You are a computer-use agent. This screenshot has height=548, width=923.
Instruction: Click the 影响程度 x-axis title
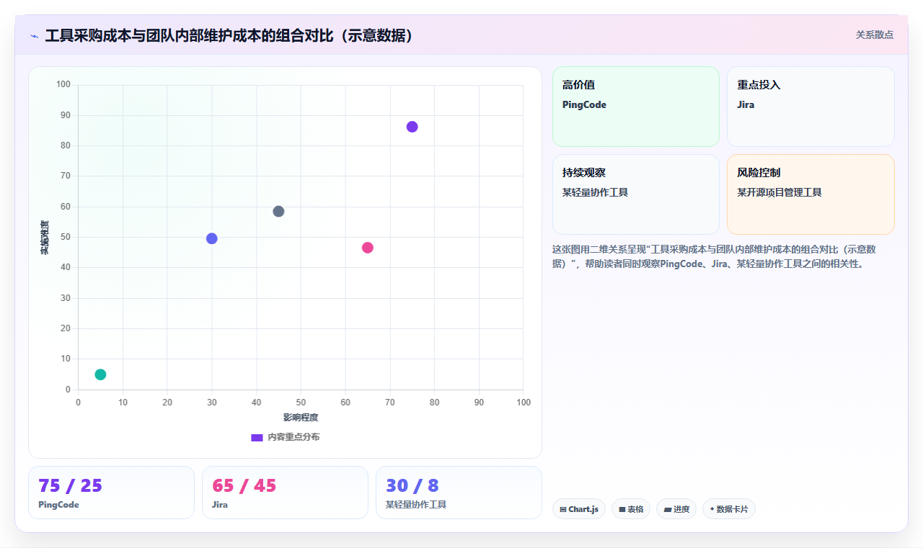click(301, 418)
